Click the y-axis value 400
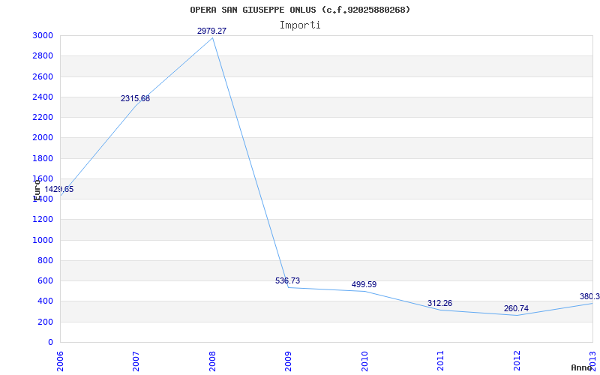The width and height of the screenshot is (600, 375). pos(46,301)
